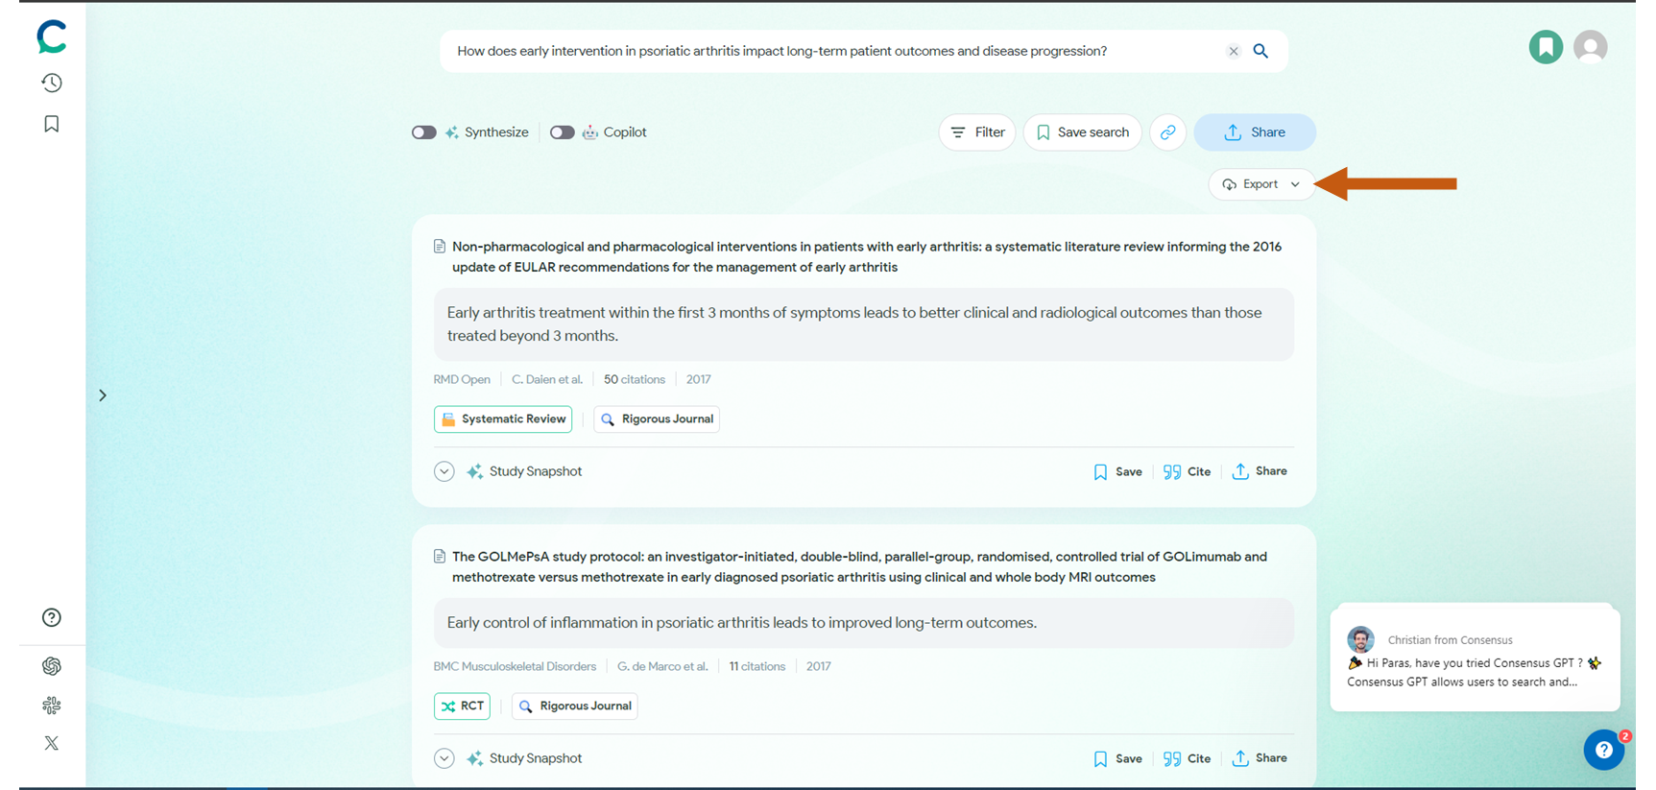Open the ChatGPT icon in sidebar
The height and width of the screenshot is (790, 1656).
click(52, 666)
